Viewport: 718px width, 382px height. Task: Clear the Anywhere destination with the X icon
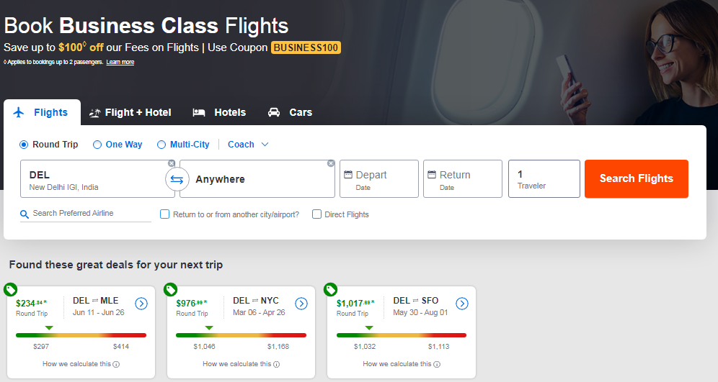coord(331,163)
